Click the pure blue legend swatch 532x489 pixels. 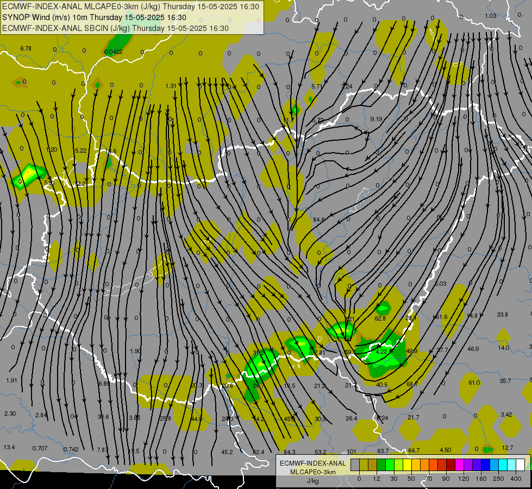(485, 465)
